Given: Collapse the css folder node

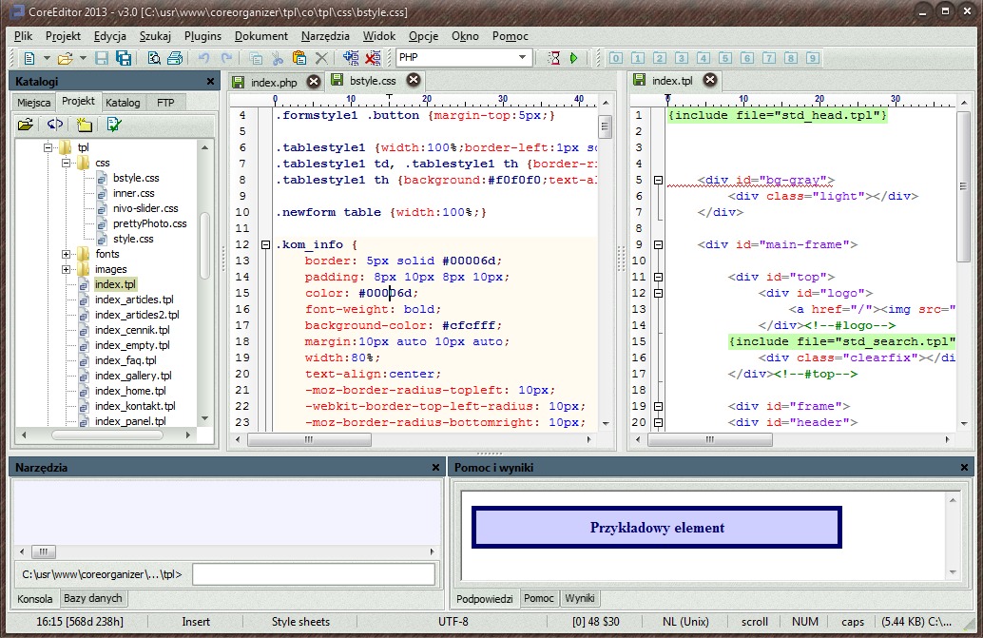Looking at the screenshot, I should pos(66,163).
